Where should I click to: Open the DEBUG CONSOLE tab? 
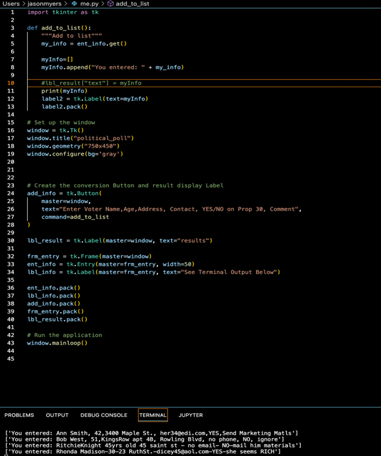click(104, 415)
